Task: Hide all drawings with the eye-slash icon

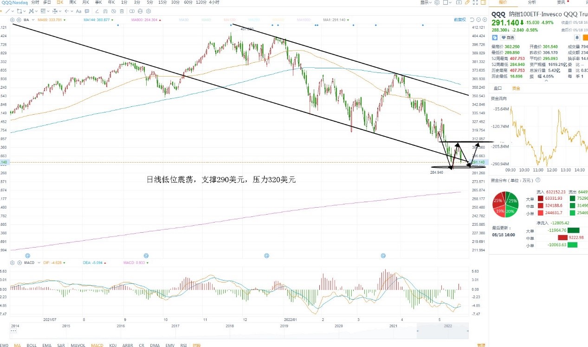Action: pos(114,11)
